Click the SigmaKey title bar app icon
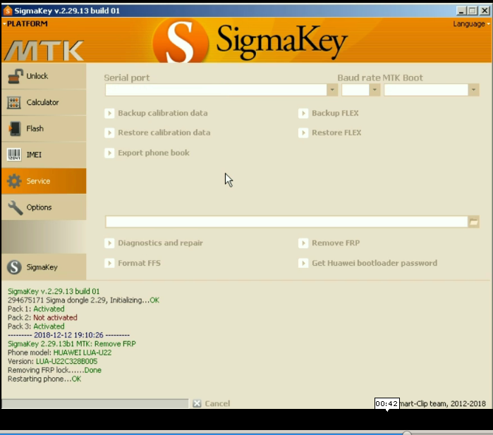493x435 pixels. click(8, 11)
